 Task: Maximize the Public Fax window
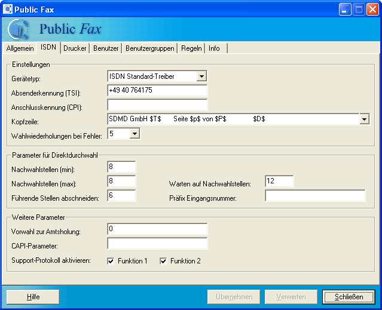(359, 9)
